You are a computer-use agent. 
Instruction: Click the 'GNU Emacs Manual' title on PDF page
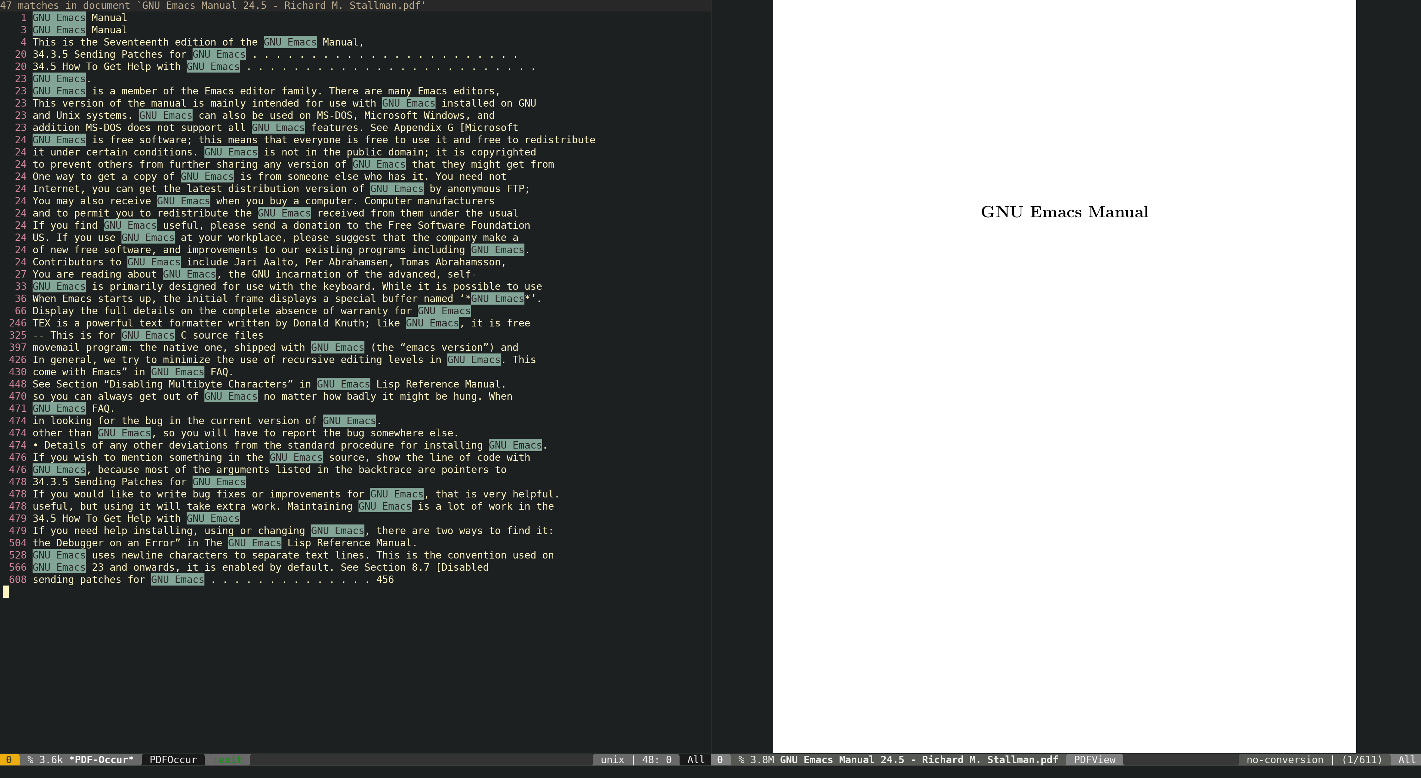1065,212
